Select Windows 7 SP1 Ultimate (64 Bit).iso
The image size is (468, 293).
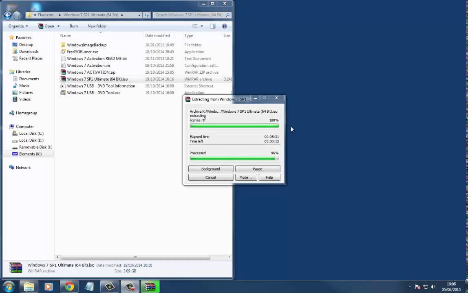97,79
